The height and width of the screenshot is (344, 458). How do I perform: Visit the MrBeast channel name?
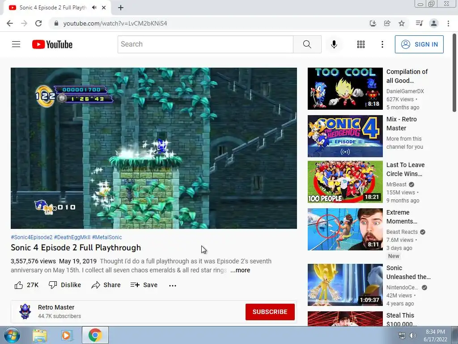click(396, 185)
